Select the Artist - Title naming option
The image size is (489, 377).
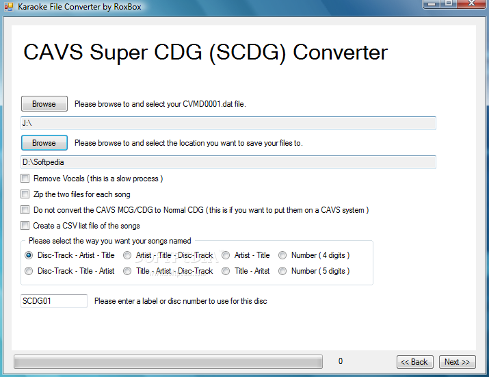click(x=226, y=255)
